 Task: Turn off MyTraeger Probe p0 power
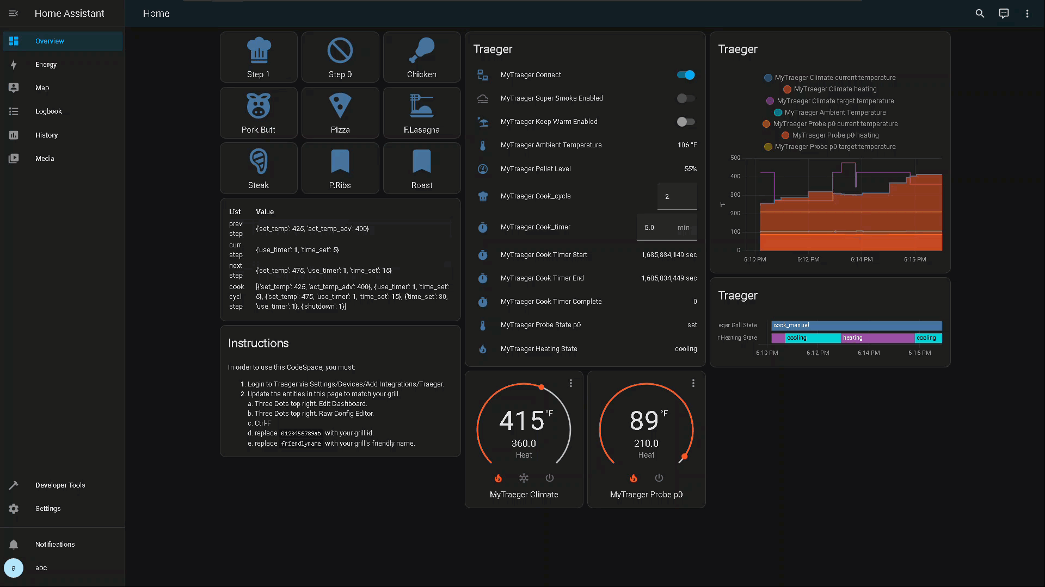point(659,478)
